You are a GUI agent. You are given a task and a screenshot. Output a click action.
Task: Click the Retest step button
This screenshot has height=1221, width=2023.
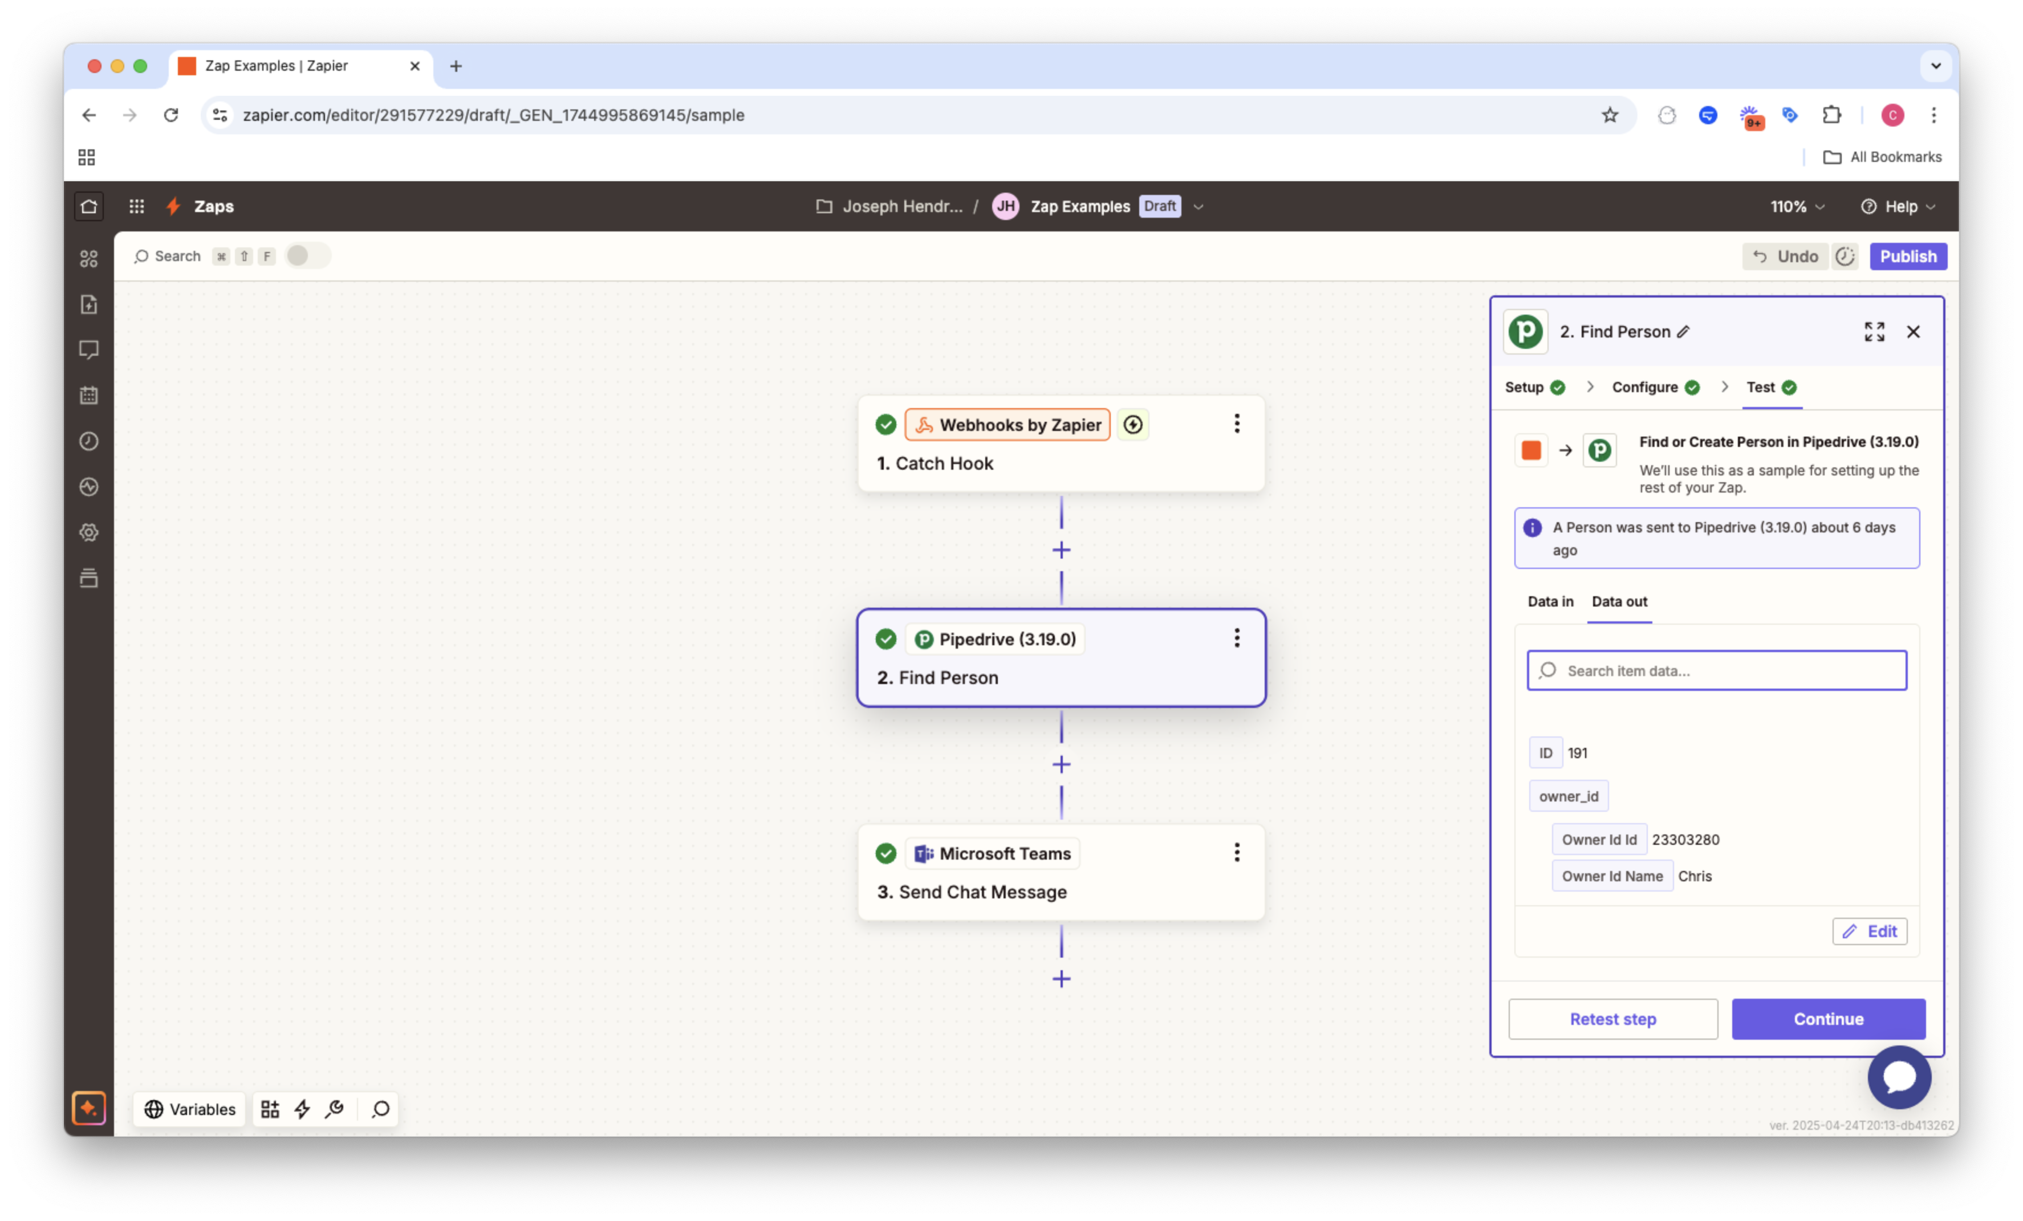[x=1612, y=1019]
